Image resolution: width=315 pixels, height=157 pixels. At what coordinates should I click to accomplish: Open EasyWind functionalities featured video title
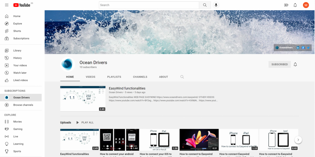(x=127, y=88)
